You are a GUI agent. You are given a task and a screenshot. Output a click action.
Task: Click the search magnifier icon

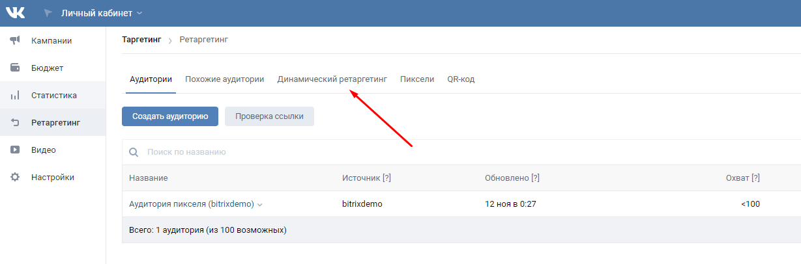point(134,152)
